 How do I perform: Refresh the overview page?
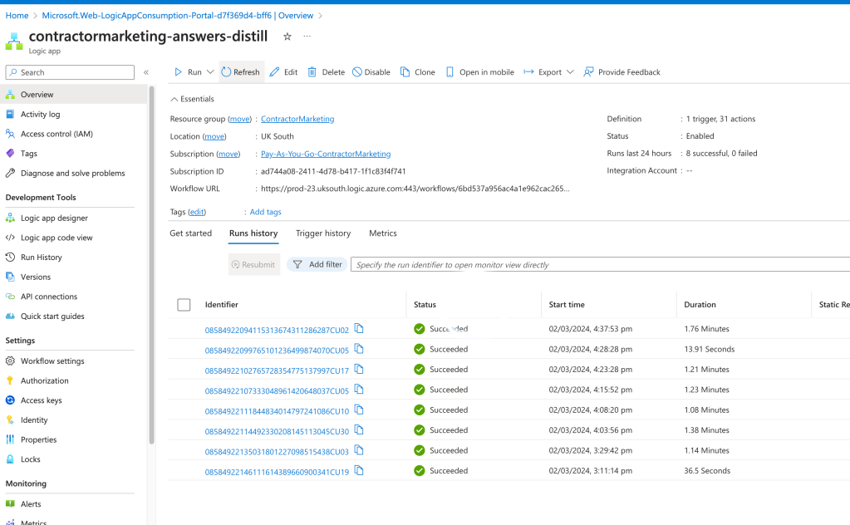click(x=241, y=72)
